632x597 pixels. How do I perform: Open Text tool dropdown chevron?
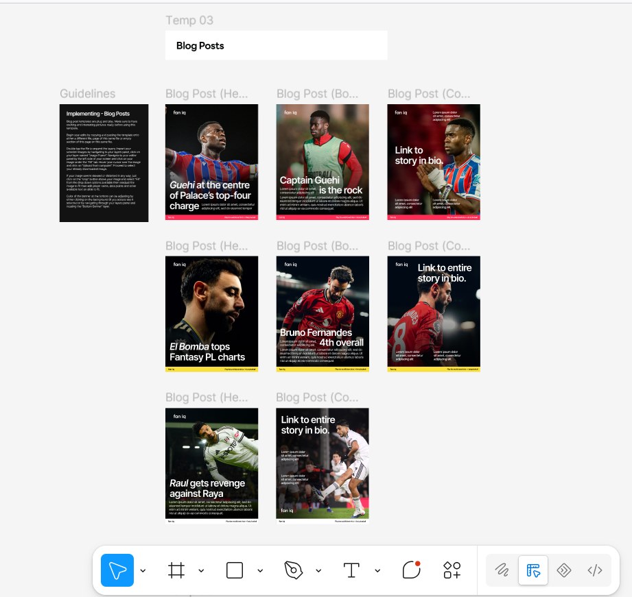tap(377, 570)
